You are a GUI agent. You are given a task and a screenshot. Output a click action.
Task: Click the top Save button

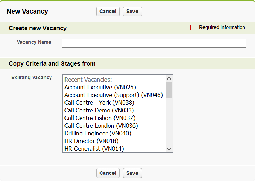click(x=132, y=12)
